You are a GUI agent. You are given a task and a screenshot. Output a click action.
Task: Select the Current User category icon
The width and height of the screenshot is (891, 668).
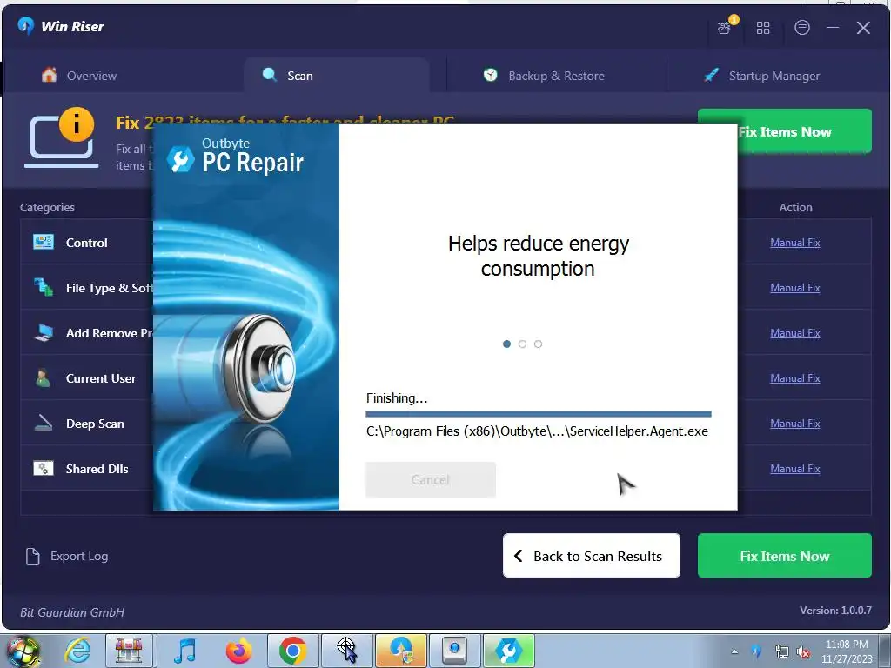pyautogui.click(x=43, y=377)
